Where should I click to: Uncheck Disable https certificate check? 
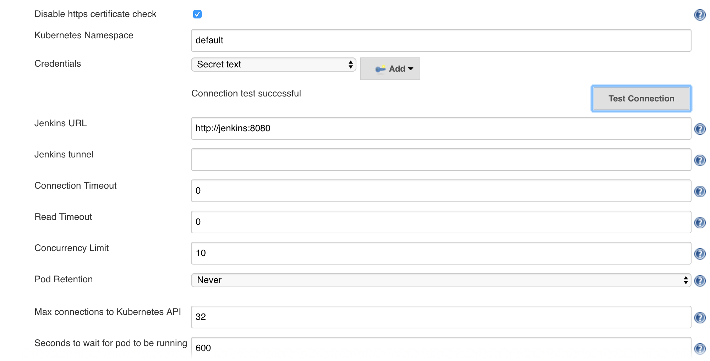point(197,14)
